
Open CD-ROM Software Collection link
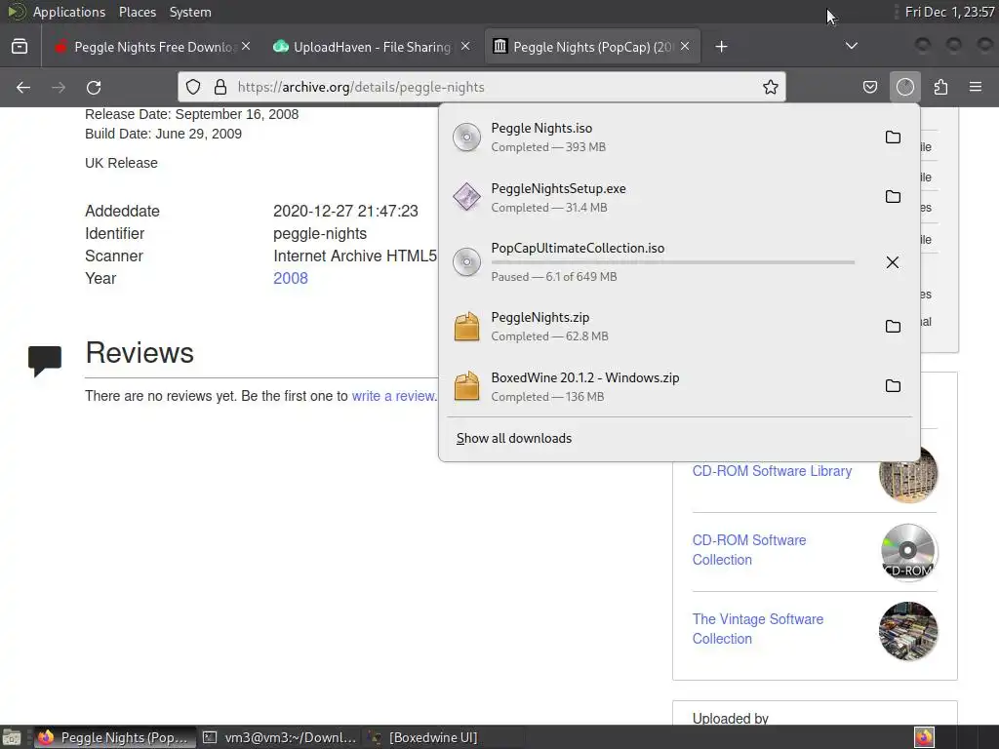pos(748,550)
